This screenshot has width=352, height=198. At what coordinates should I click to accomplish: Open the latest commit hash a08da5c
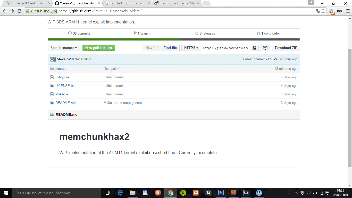272,59
